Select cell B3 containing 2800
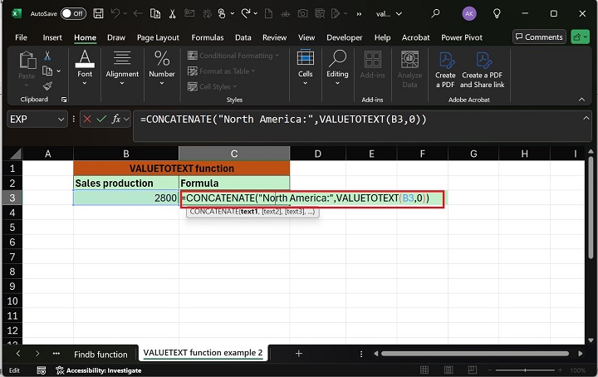The image size is (598, 377). pos(125,198)
